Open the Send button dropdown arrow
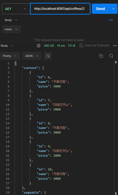 tap(113, 9)
